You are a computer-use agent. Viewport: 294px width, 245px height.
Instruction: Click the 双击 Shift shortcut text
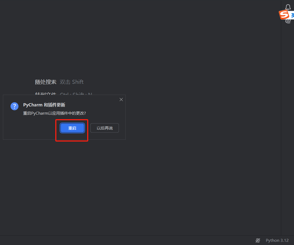click(x=72, y=82)
